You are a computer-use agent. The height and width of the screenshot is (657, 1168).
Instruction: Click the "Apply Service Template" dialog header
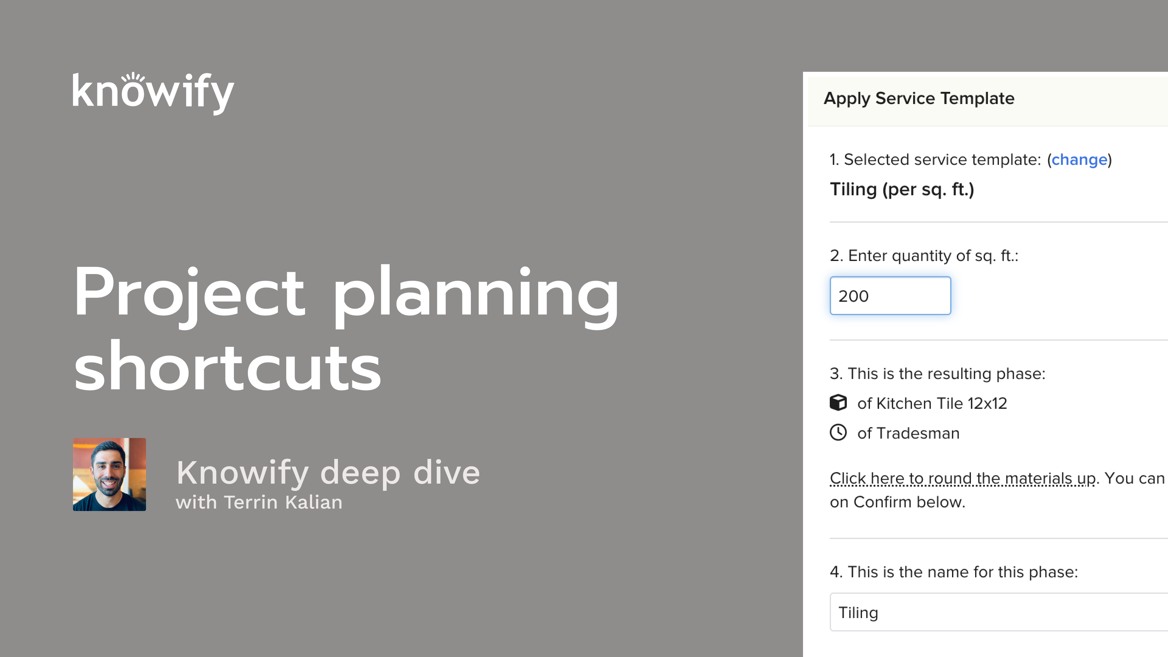(919, 98)
